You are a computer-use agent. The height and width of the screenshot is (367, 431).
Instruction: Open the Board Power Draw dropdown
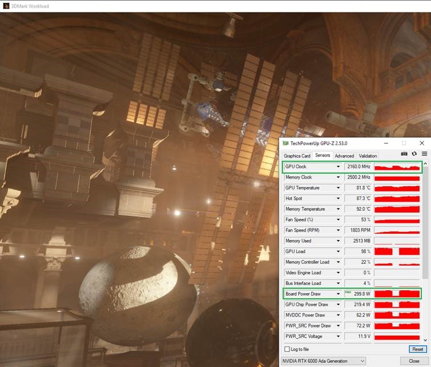pyautogui.click(x=338, y=294)
